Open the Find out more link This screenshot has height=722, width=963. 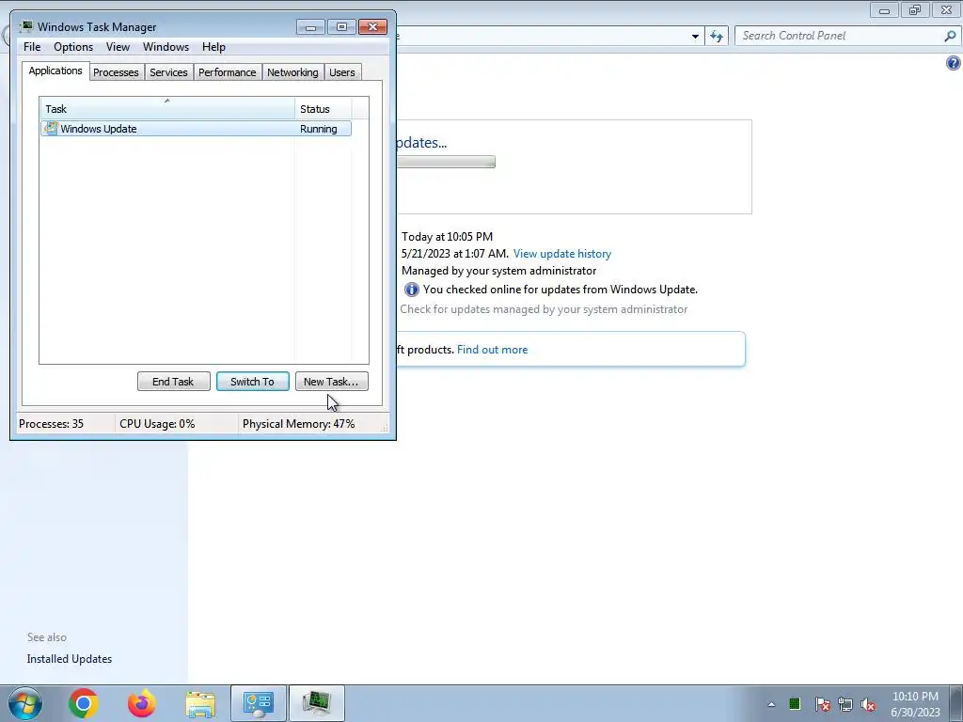point(492,350)
